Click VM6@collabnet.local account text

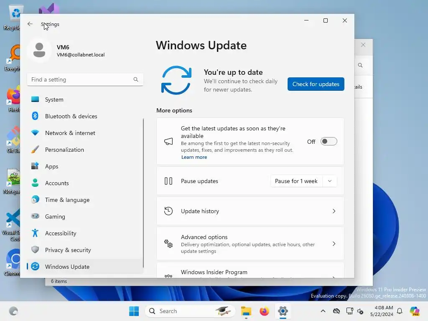(81, 55)
